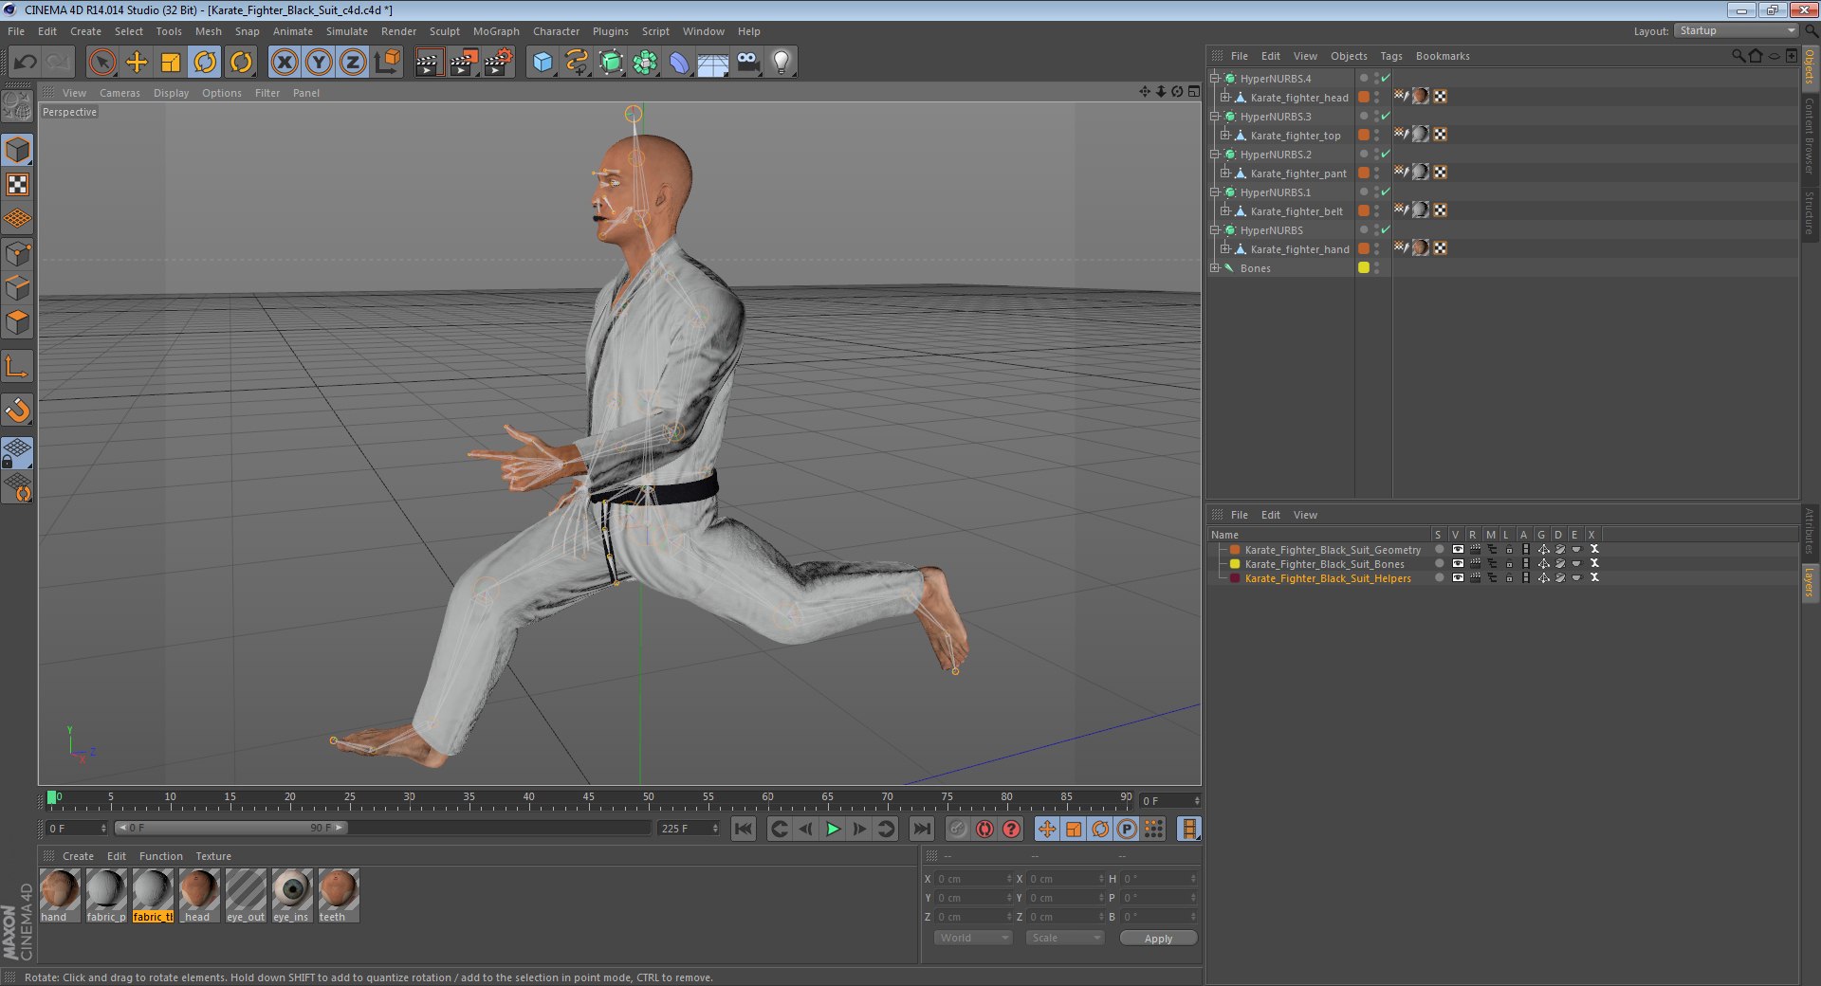This screenshot has width=1821, height=986.
Task: Select the Make Editable icon
Action: [17, 106]
